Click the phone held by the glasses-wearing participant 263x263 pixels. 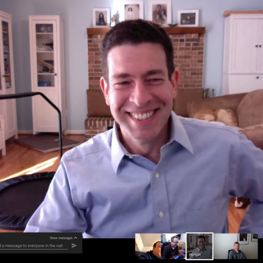178,256
